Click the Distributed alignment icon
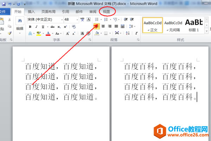Image resolution: width=211 pixels, height=141 pixels. [123, 26]
